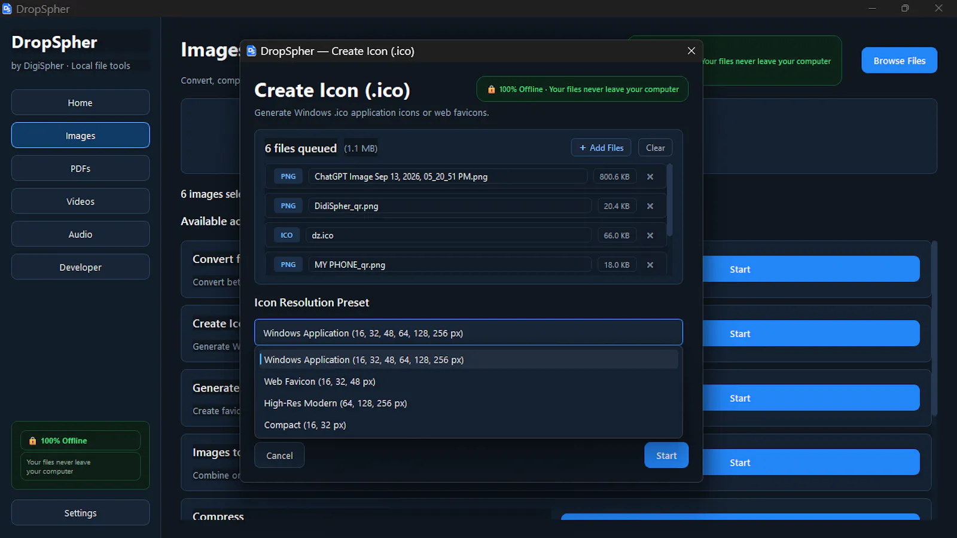Click the 6 files queued heading
The height and width of the screenshot is (538, 957).
tap(301, 148)
